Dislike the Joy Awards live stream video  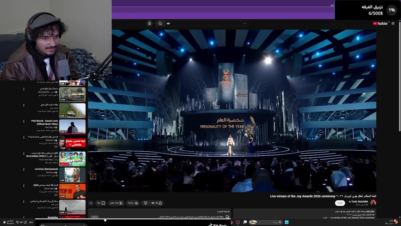(x=145, y=203)
